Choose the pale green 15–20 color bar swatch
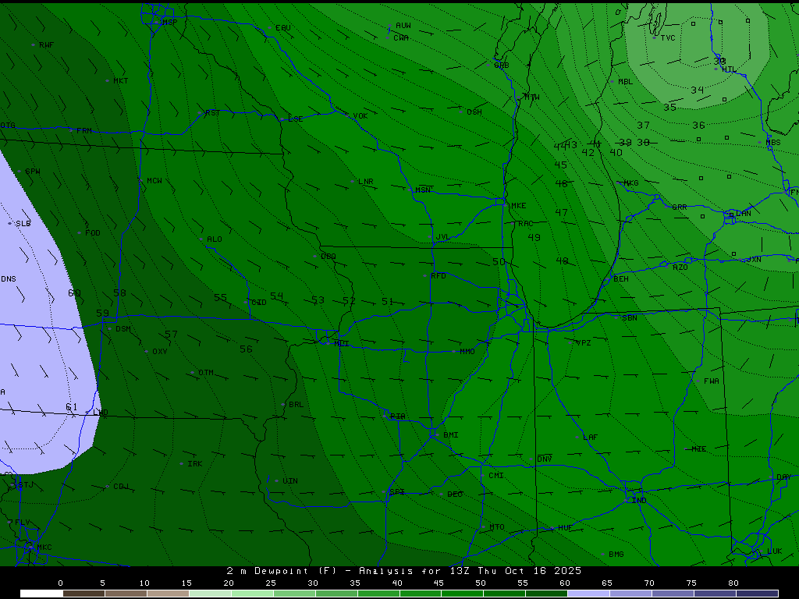This screenshot has width=799, height=599. coord(210,594)
